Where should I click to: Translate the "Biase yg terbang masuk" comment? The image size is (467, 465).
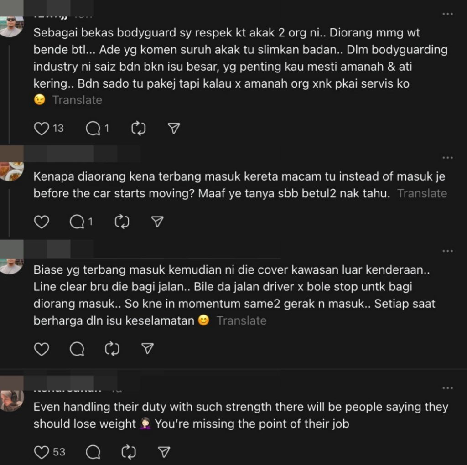[x=241, y=321]
